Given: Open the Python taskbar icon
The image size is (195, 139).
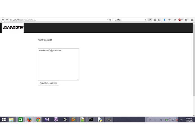Looking at the screenshot, I should 100,120.
